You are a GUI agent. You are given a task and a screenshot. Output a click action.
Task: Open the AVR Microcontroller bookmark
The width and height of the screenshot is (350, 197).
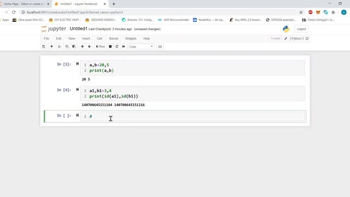click(x=173, y=20)
